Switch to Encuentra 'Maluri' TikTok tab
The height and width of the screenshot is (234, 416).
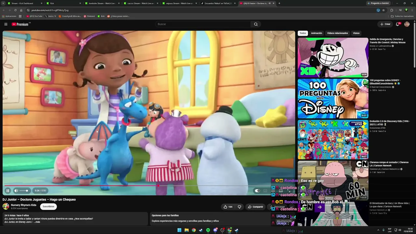(x=218, y=3)
